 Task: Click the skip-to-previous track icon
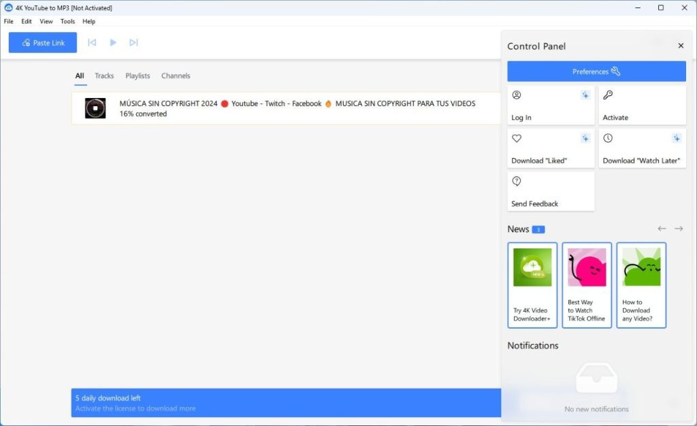[92, 42]
